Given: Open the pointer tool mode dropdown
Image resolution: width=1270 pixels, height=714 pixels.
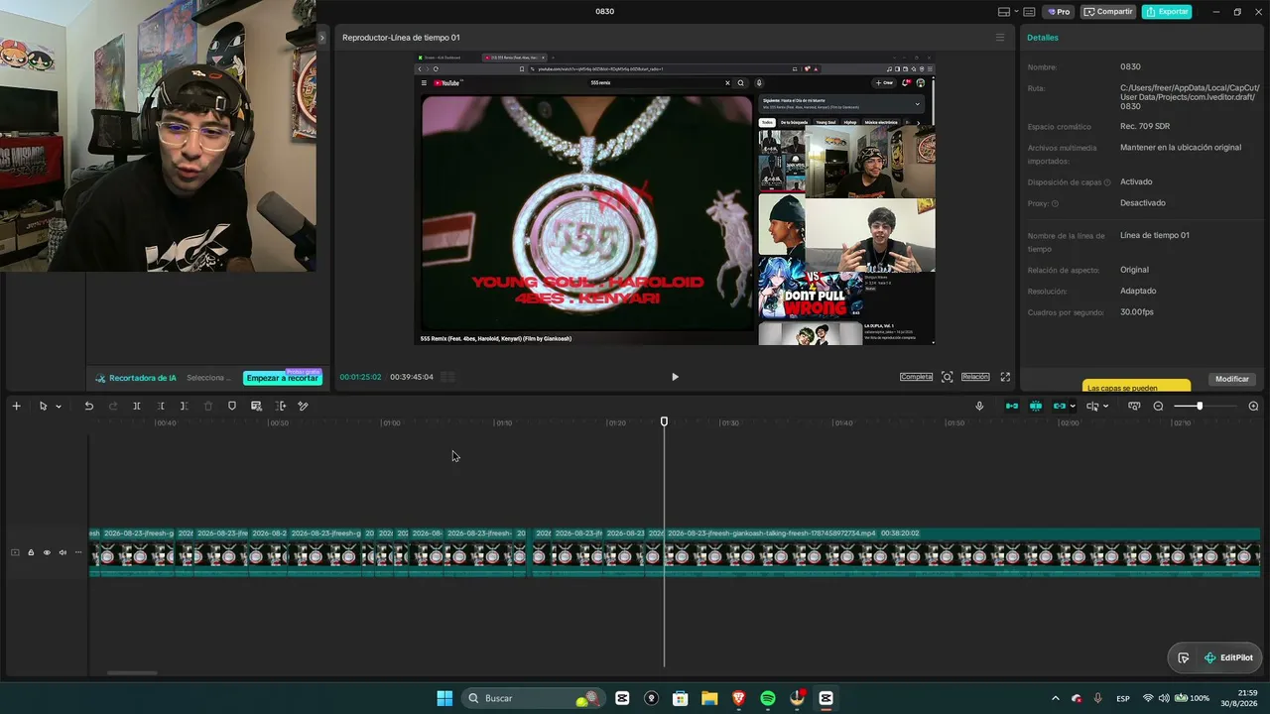Looking at the screenshot, I should point(59,407).
